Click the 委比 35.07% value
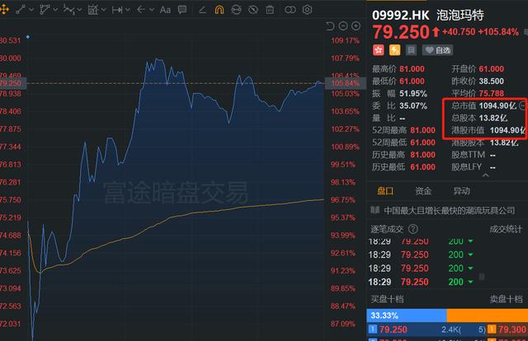The height and width of the screenshot is (341, 528). [413, 105]
